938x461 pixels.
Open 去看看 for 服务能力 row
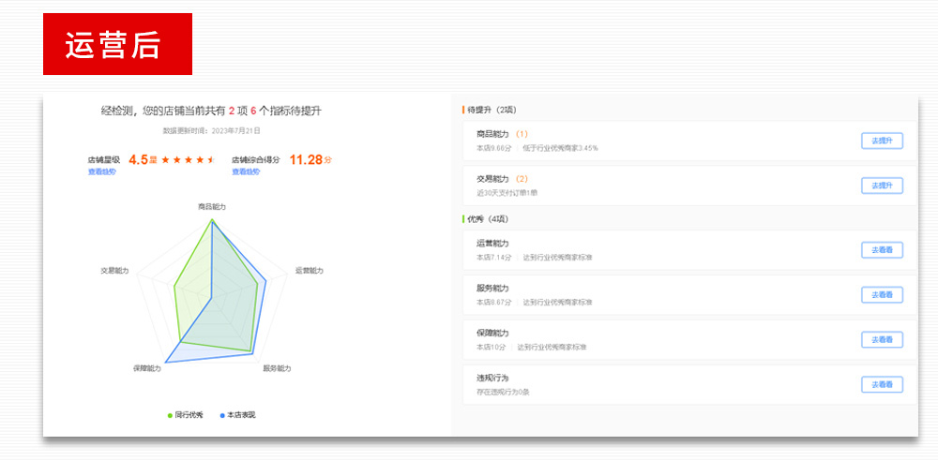point(882,295)
